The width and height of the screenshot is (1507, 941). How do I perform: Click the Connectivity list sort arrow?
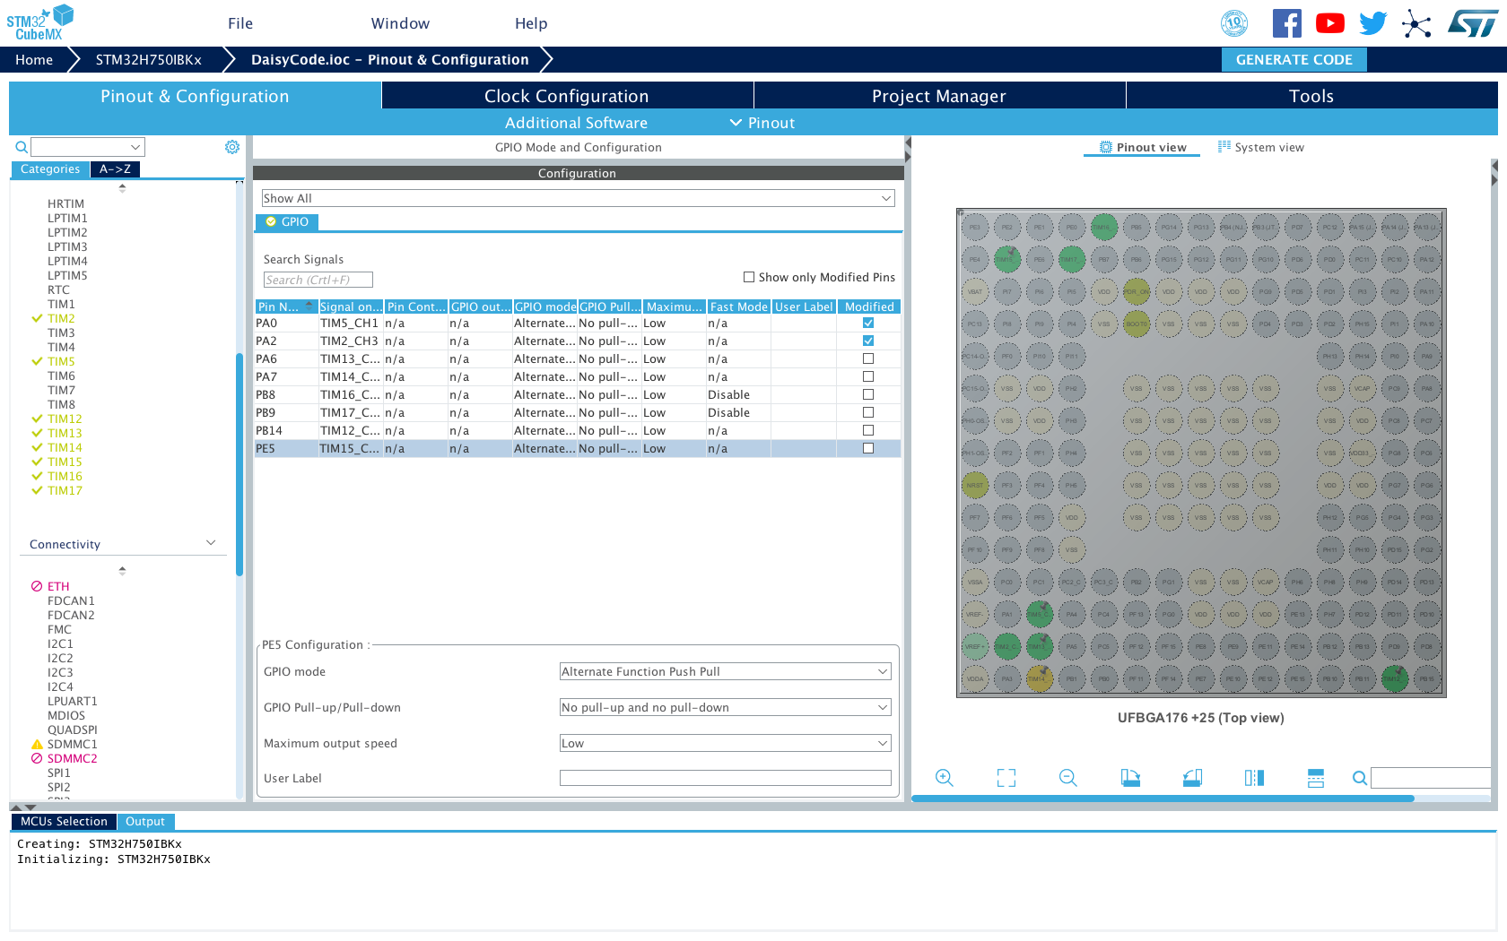(122, 570)
